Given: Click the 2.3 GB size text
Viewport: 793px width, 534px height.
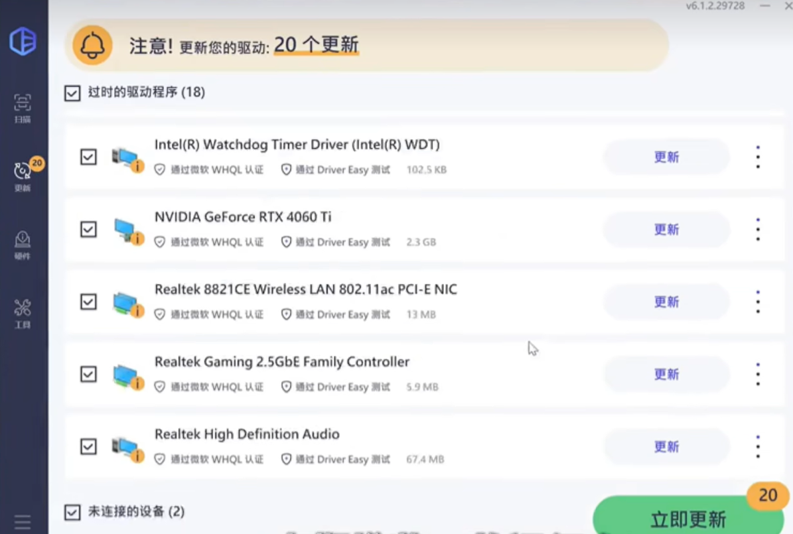Looking at the screenshot, I should [x=421, y=242].
